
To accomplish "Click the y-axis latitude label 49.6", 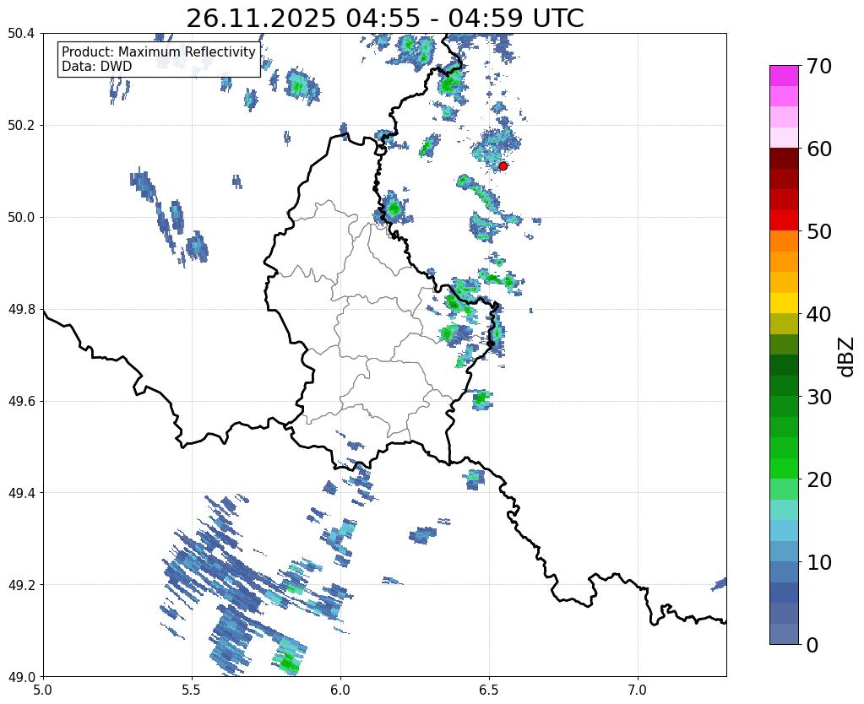I will [22, 402].
